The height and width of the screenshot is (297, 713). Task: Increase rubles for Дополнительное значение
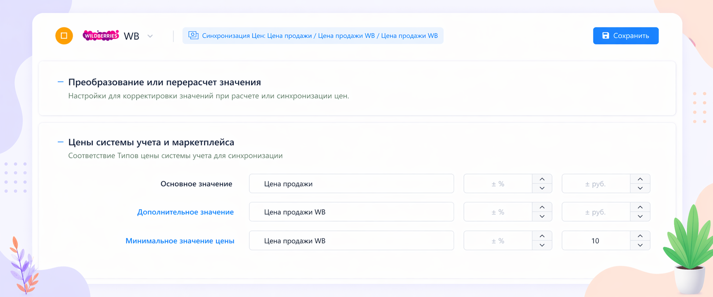point(640,207)
